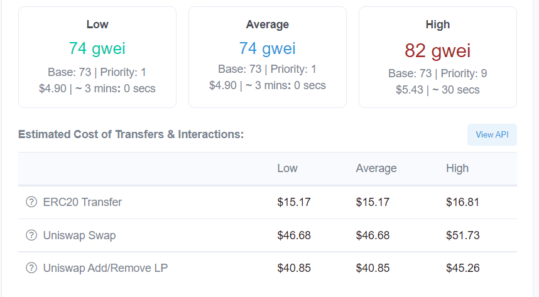The image size is (539, 297).
Task: Click the 74 gwei Low value
Action: tap(97, 48)
